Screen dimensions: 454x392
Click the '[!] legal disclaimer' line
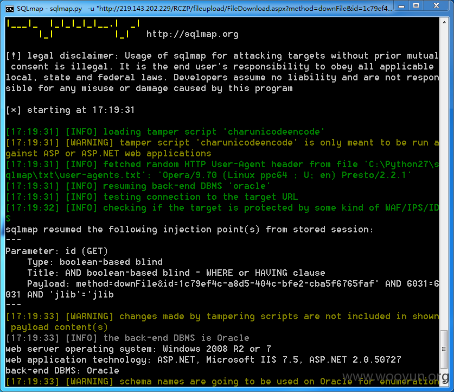(x=222, y=55)
